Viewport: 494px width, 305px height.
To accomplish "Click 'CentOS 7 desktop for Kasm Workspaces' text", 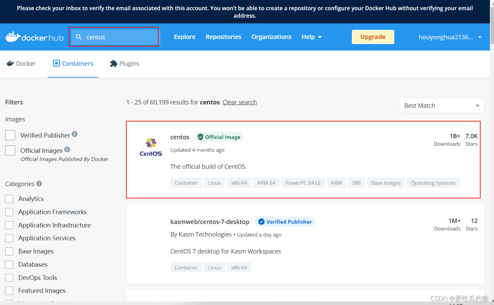I will point(226,251).
